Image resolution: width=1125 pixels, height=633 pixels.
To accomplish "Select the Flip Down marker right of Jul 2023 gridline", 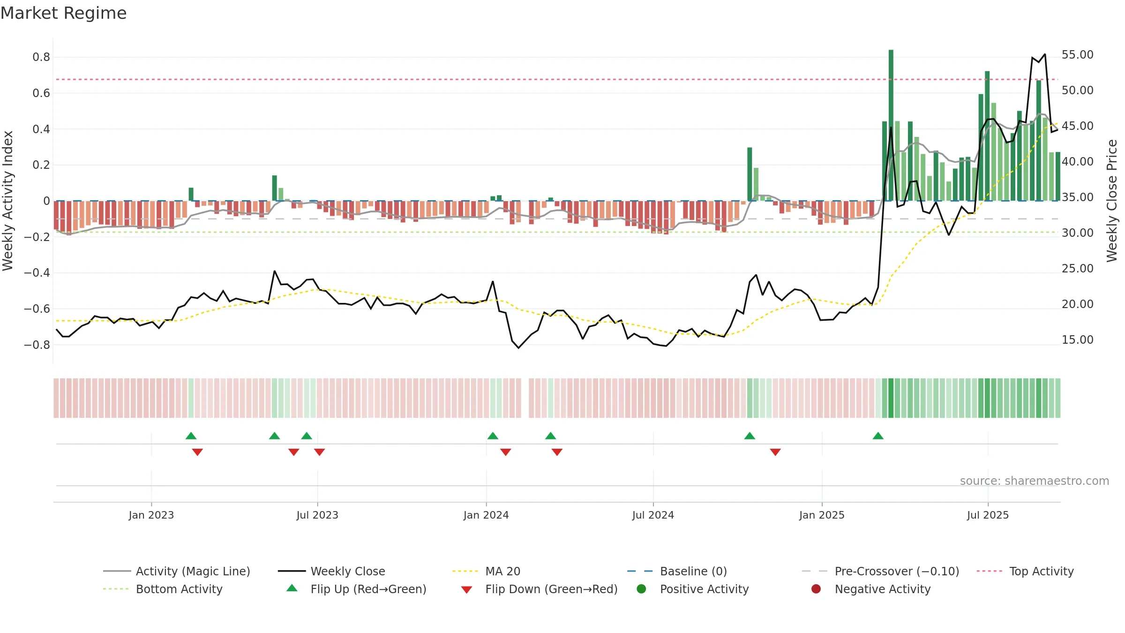I will [319, 452].
